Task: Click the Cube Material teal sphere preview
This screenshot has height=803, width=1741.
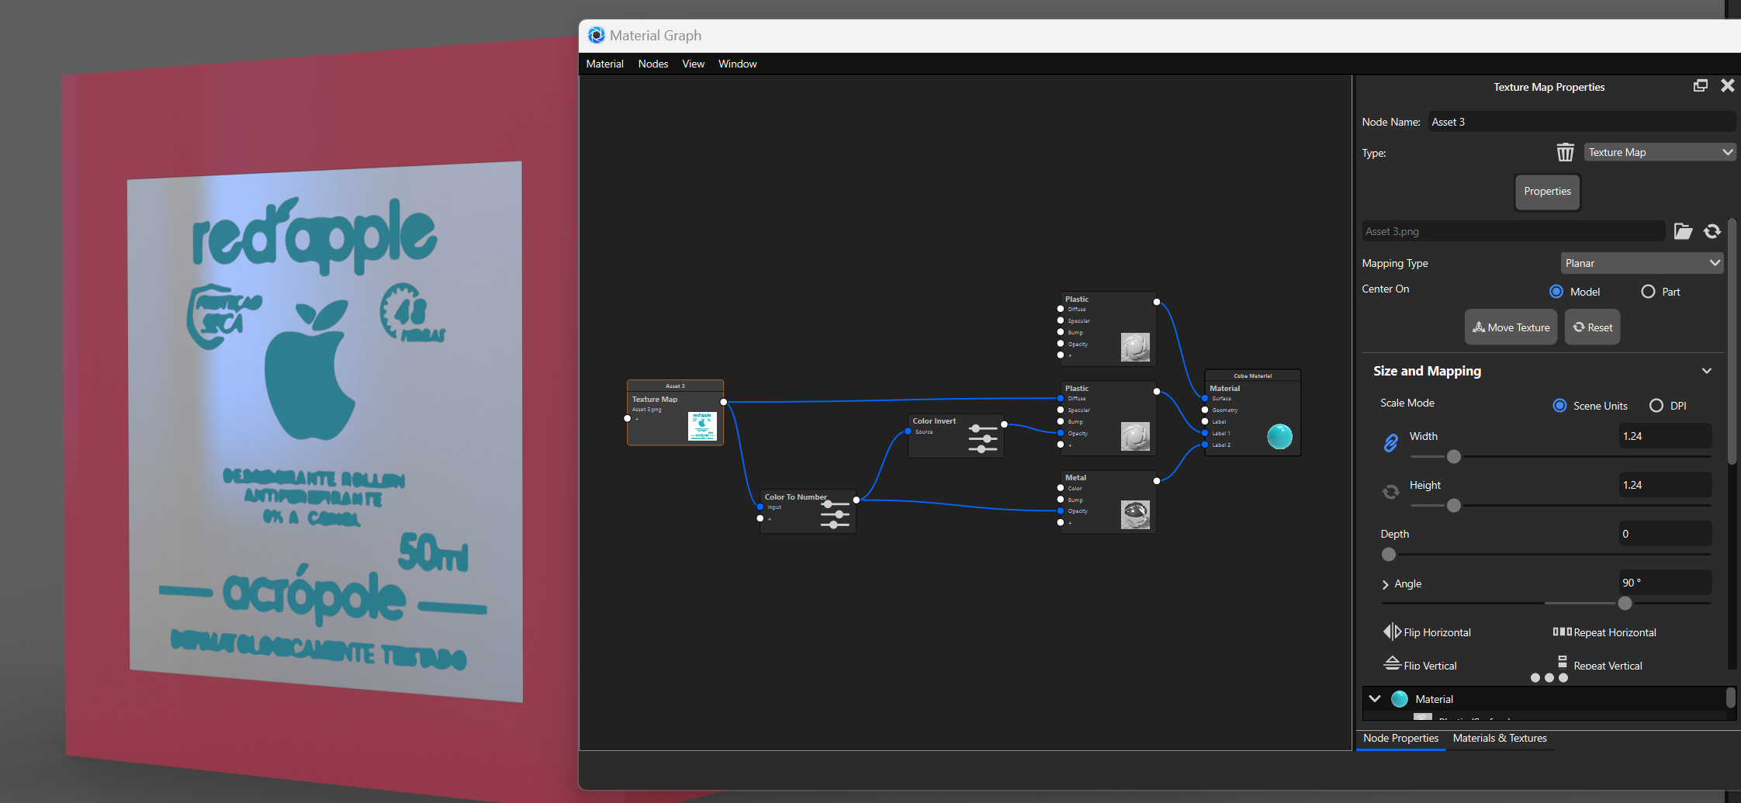Action: coord(1279,436)
